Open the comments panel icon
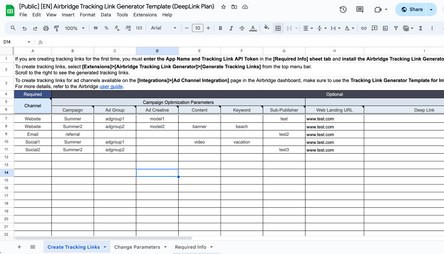The height and width of the screenshot is (254, 444). click(x=360, y=10)
